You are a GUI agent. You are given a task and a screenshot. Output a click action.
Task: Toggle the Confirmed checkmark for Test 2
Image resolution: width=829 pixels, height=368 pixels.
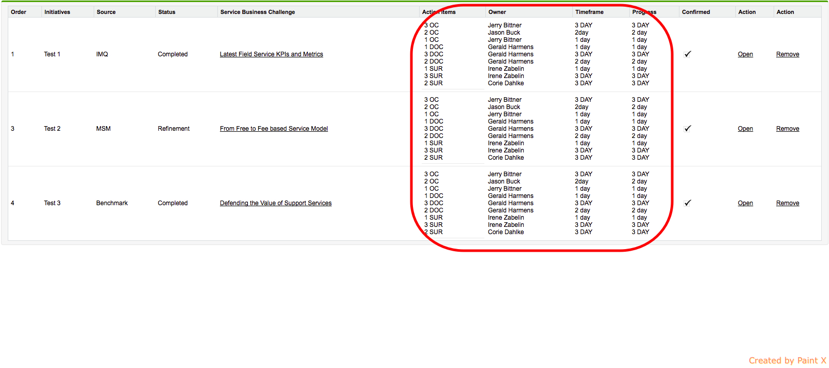click(688, 129)
